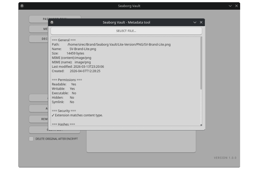Click the Symlink: No line
Viewport: 261px width, 169px height.
(x=63, y=102)
